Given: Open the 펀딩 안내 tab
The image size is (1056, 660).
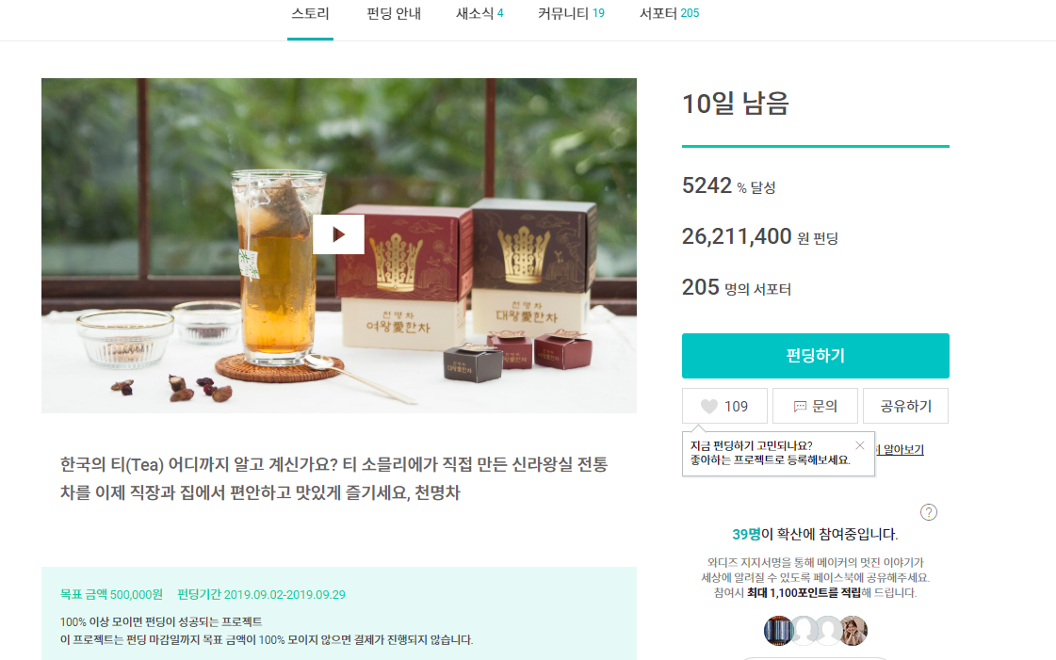Looking at the screenshot, I should (x=394, y=13).
